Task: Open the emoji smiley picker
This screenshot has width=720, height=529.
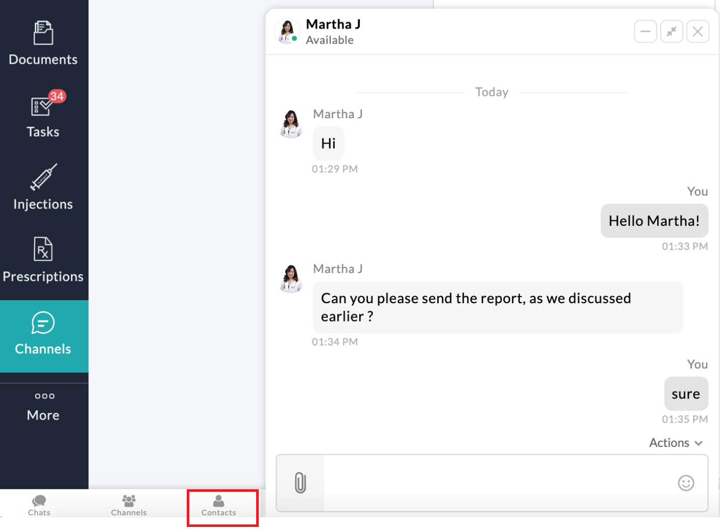Action: 686,483
